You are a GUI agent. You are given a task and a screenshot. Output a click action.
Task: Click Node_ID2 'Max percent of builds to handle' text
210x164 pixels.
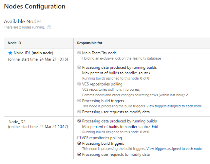pyautogui.click(x=116, y=127)
